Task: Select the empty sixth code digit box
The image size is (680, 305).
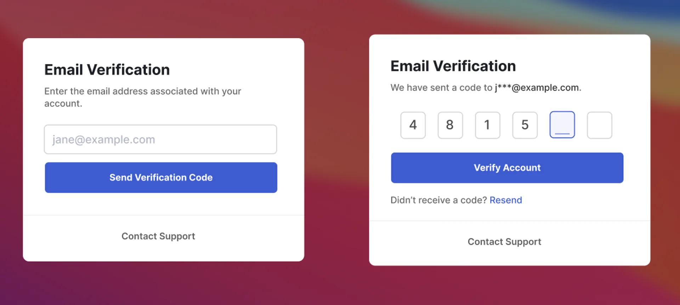Action: (x=600, y=125)
